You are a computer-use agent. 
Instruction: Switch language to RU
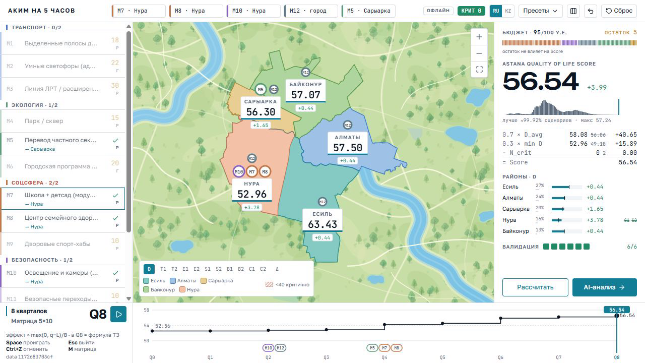coord(496,11)
